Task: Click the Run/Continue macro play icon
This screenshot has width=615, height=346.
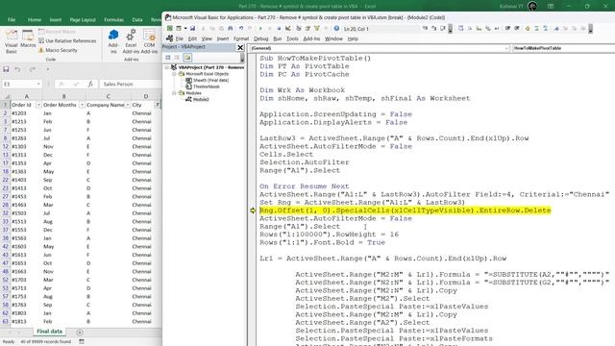Action: pyautogui.click(x=260, y=29)
